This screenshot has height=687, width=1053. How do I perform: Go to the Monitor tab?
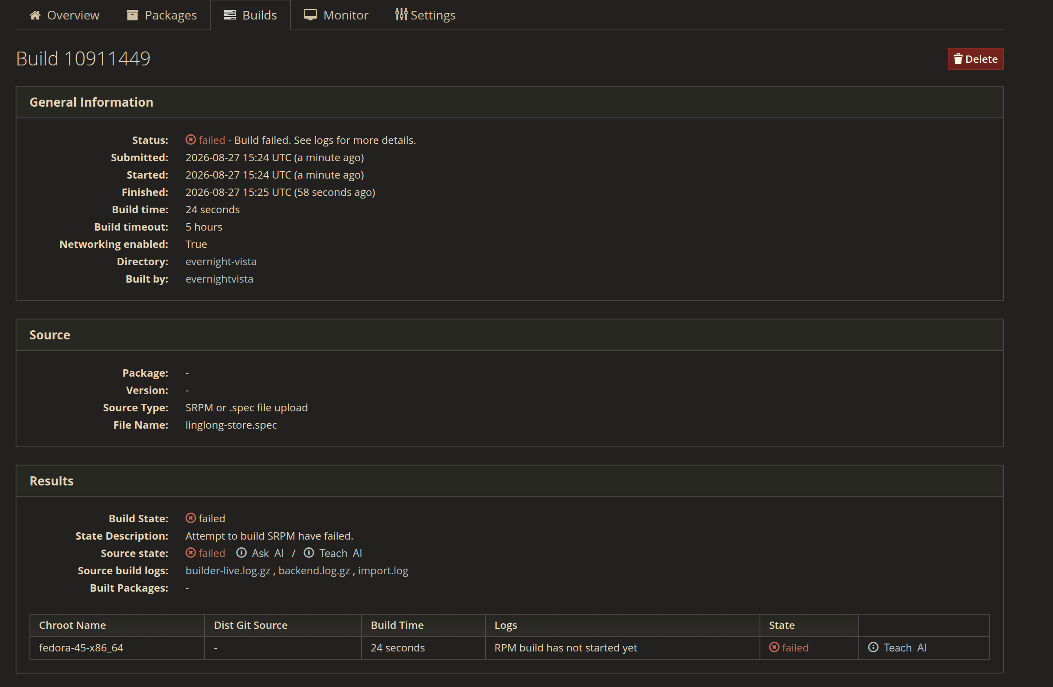tap(336, 15)
